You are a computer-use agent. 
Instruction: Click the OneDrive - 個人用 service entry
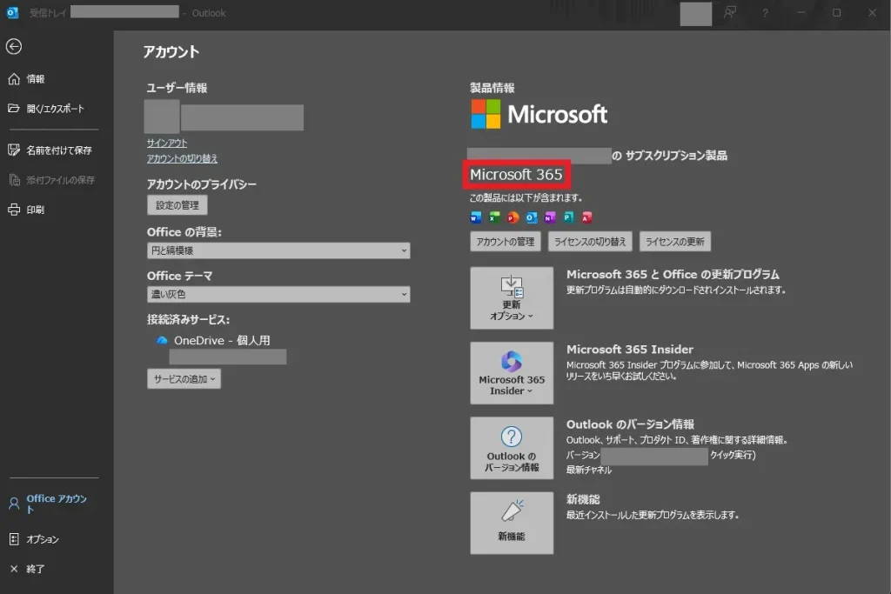pos(222,340)
